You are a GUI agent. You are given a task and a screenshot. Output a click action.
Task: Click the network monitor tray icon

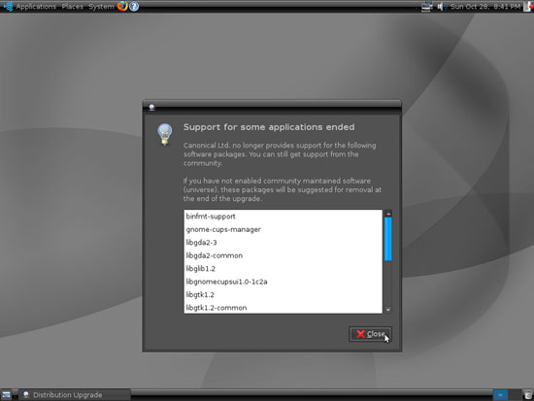pos(427,7)
